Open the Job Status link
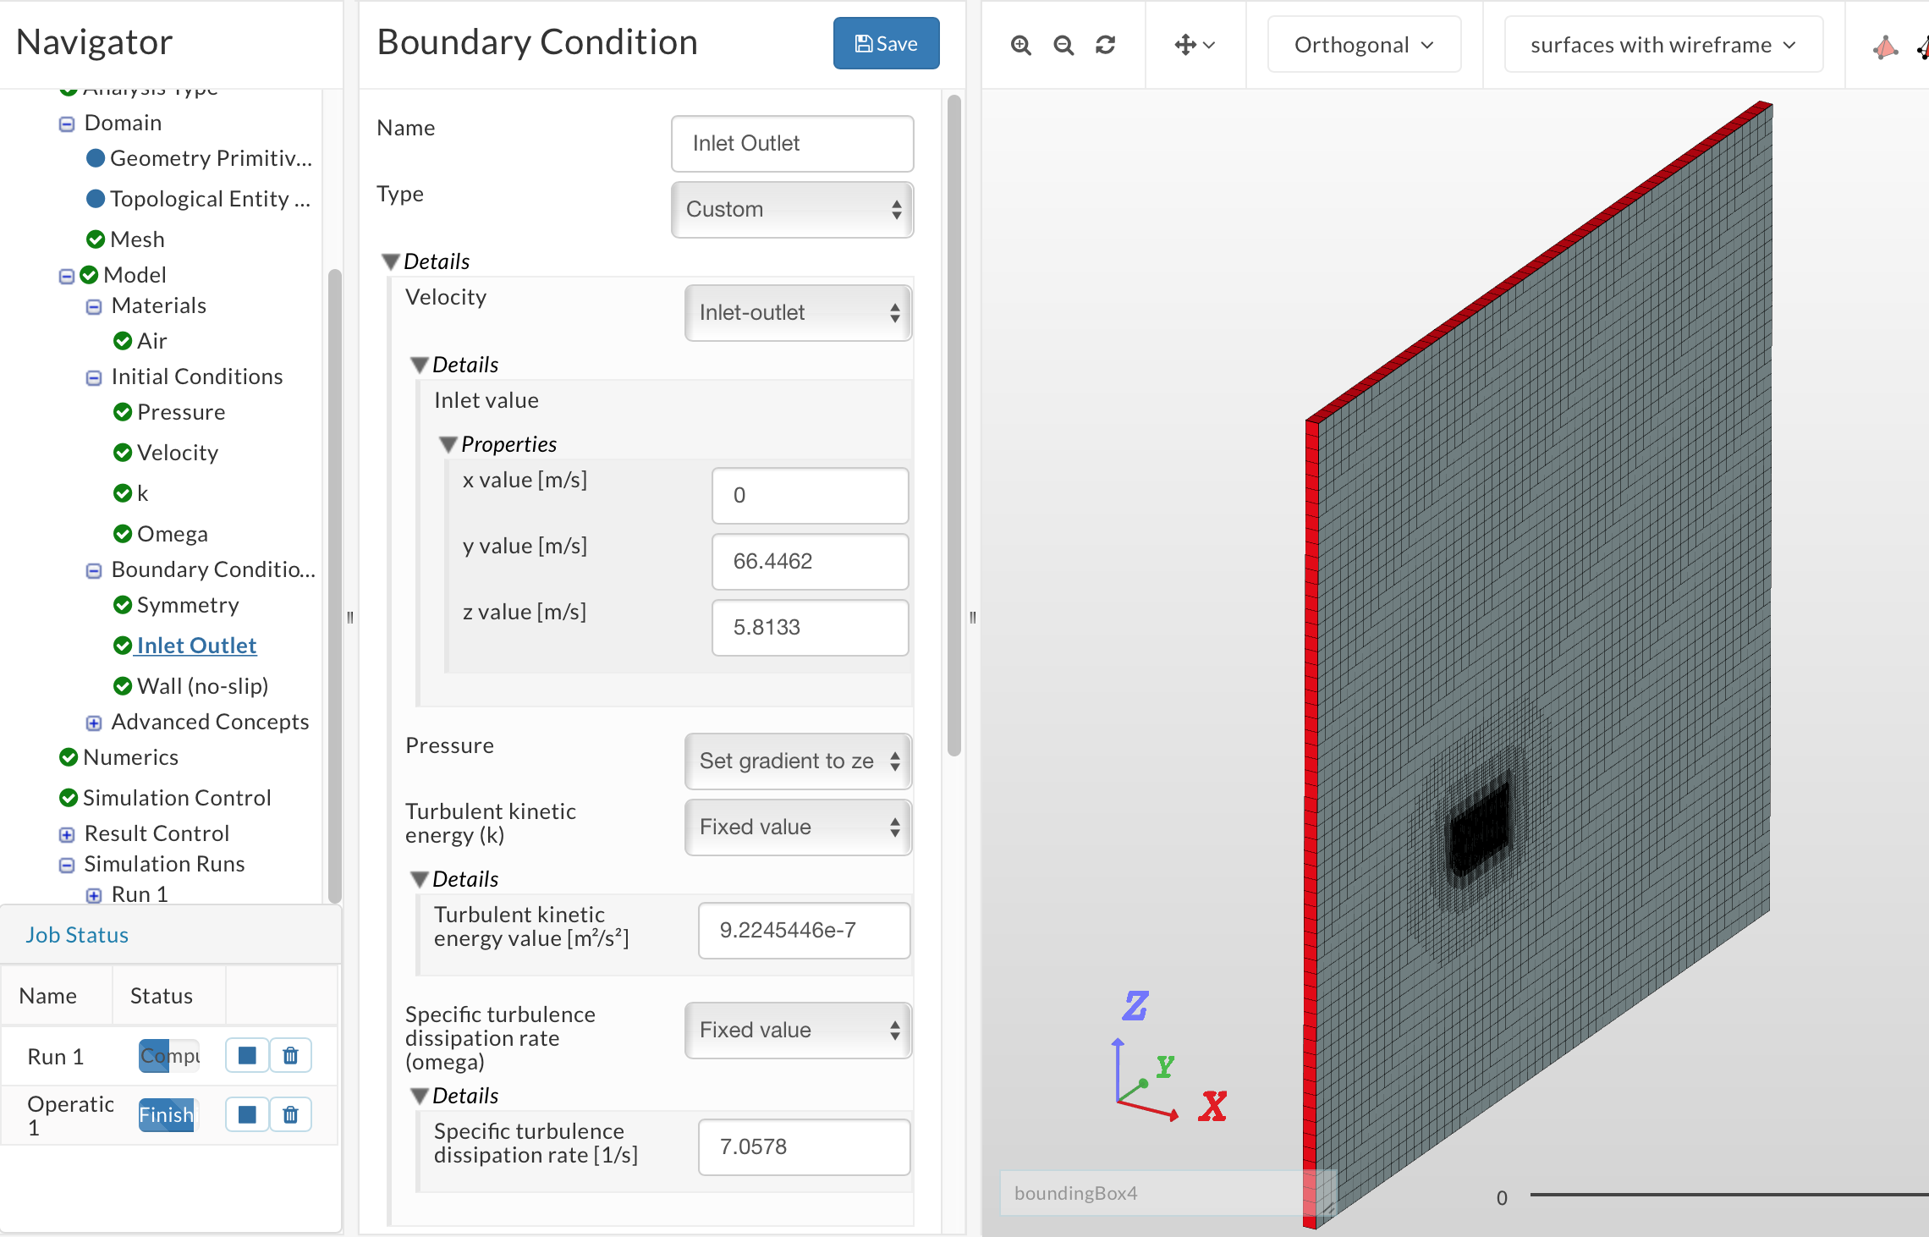This screenshot has width=1929, height=1237. 77,935
